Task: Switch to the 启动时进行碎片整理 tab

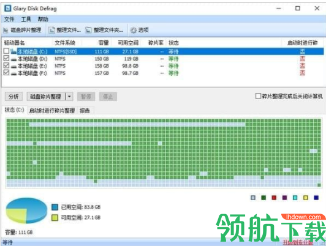Action: click(x=51, y=110)
